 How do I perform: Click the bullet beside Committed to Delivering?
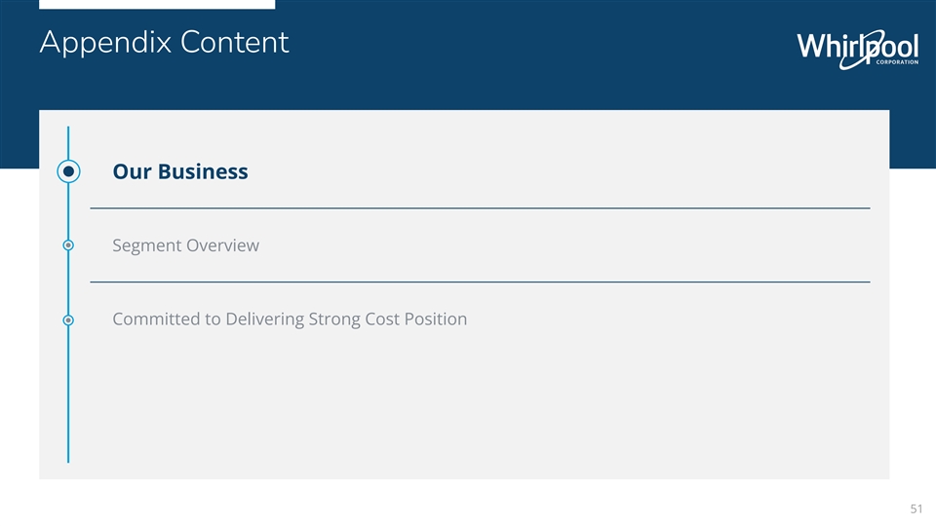[x=68, y=319]
